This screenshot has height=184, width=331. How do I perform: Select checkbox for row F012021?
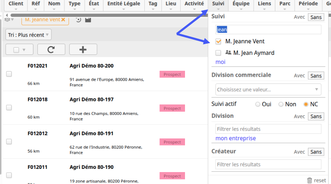click(x=9, y=74)
